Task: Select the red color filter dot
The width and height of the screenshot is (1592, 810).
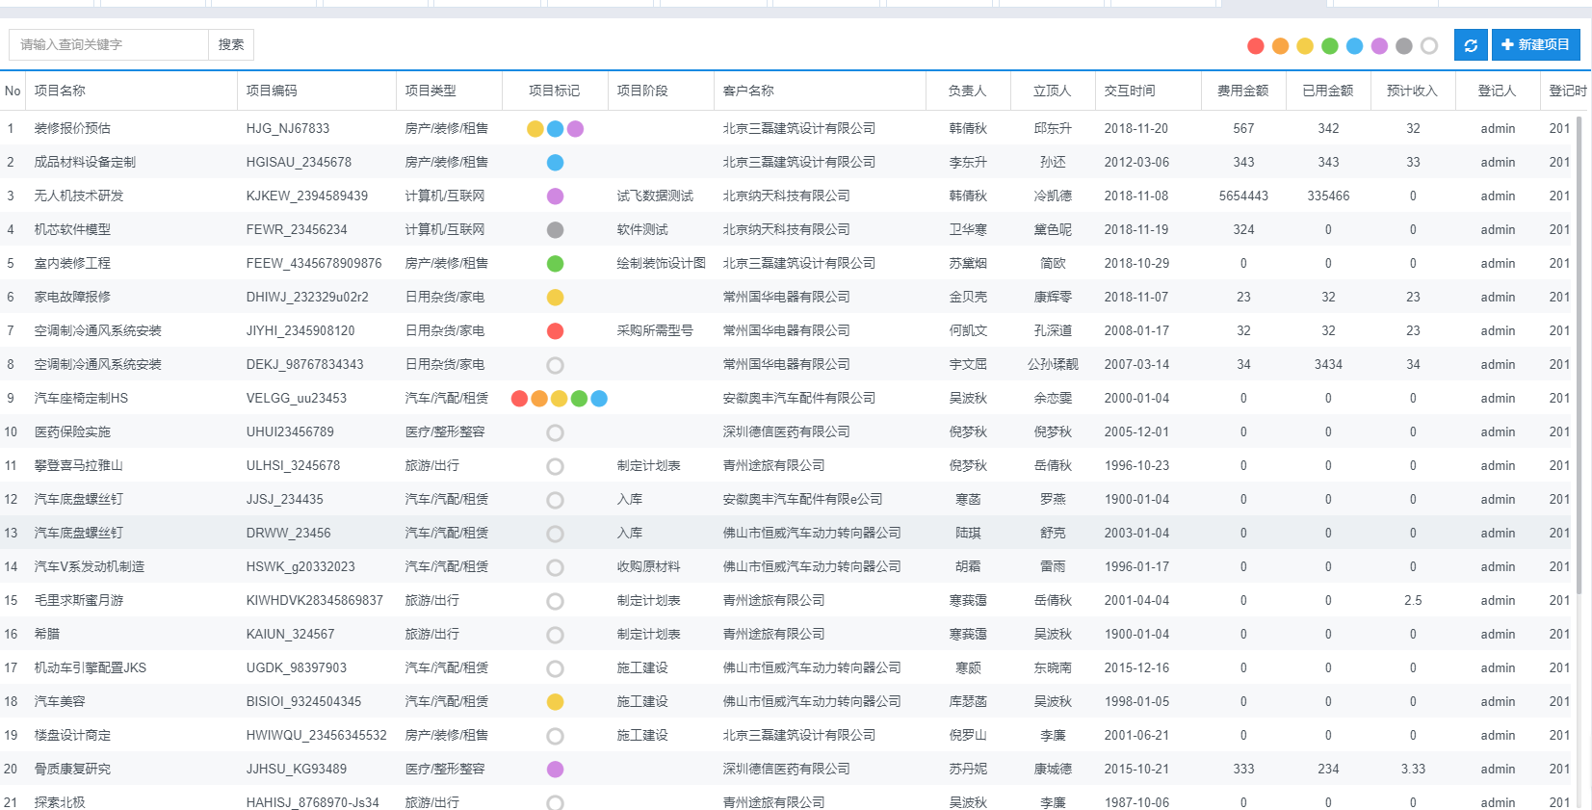Action: tap(1255, 46)
